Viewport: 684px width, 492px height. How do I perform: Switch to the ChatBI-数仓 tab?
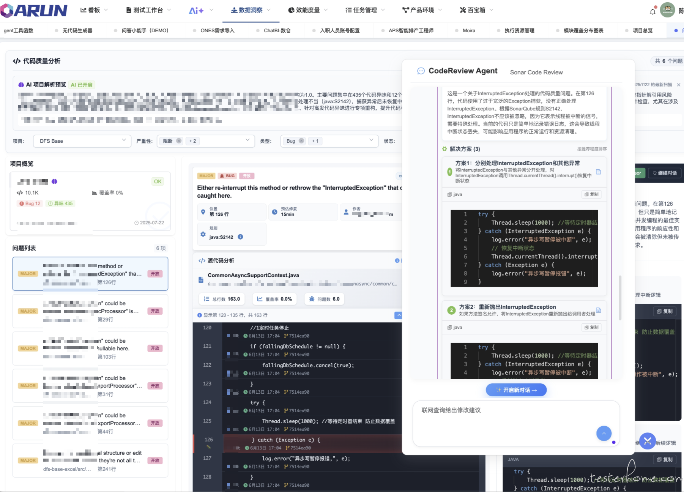pos(277,30)
